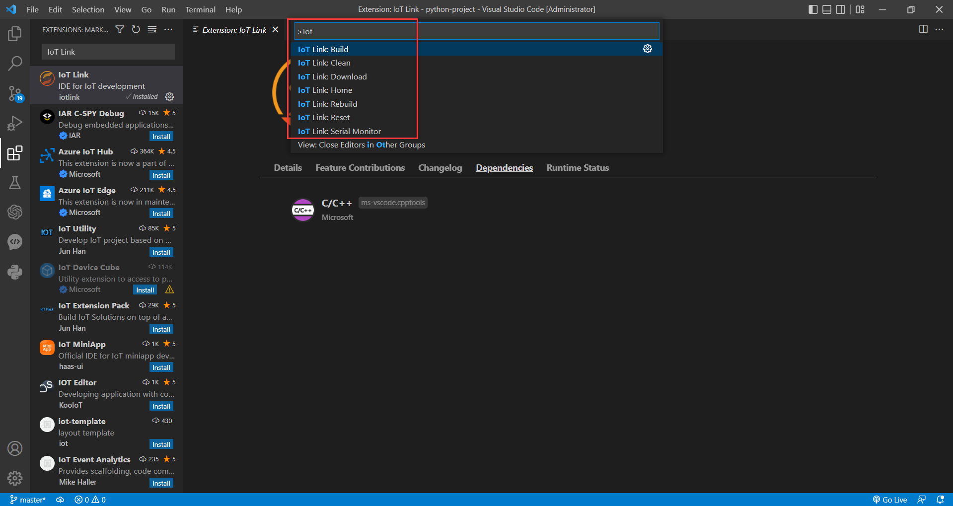Screen dimensions: 953x506
Task: Close the Extension: IoT Link tab
Action: [x=276, y=30]
